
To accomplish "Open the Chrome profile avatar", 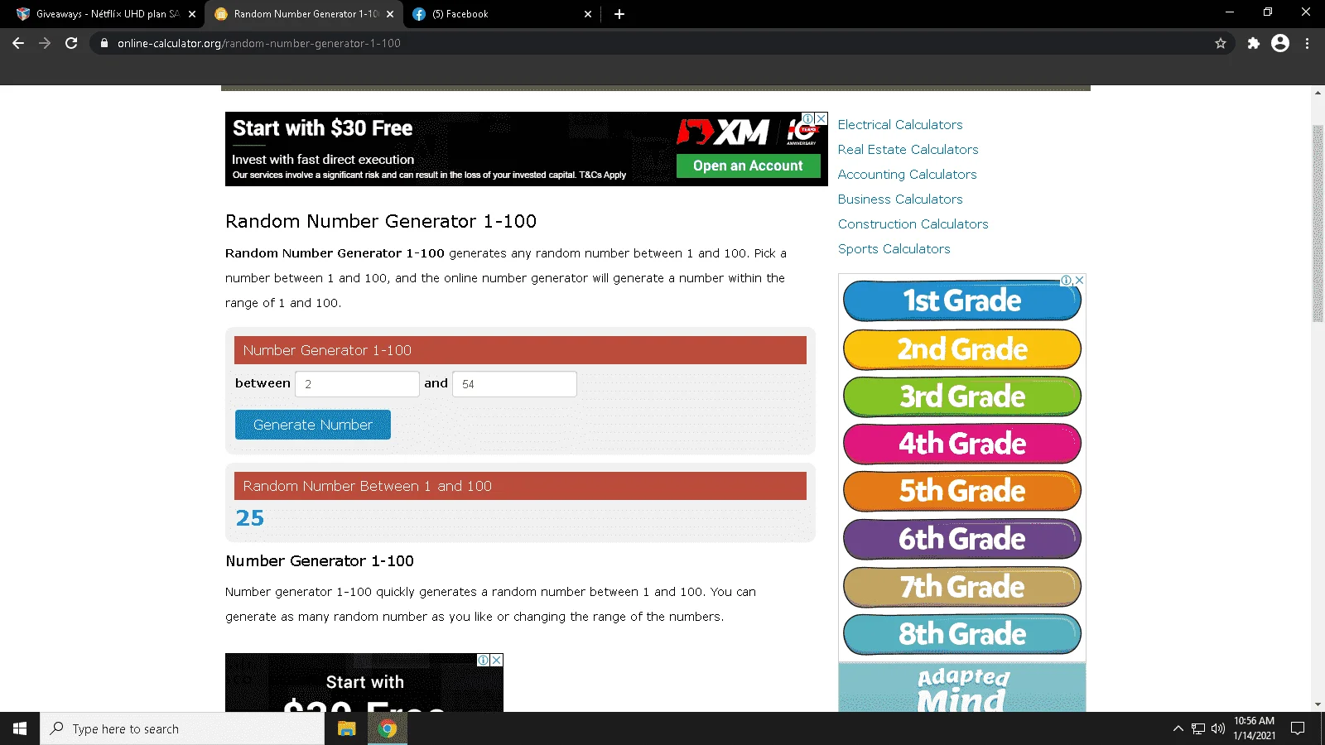I will click(x=1280, y=43).
